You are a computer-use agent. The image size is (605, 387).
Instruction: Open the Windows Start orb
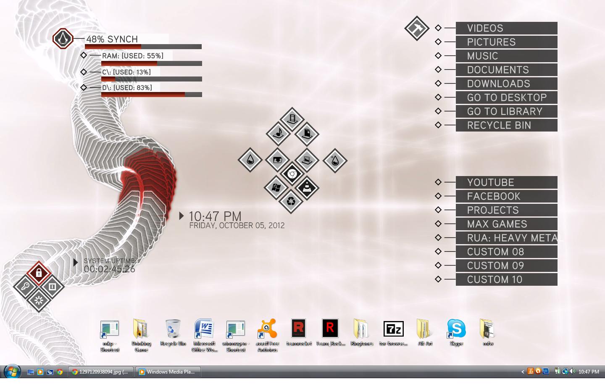tap(12, 372)
